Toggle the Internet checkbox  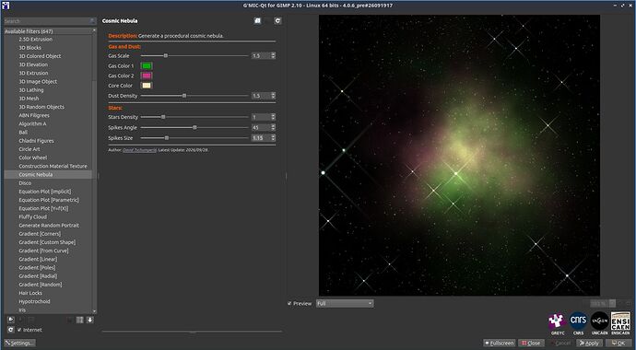click(x=19, y=330)
